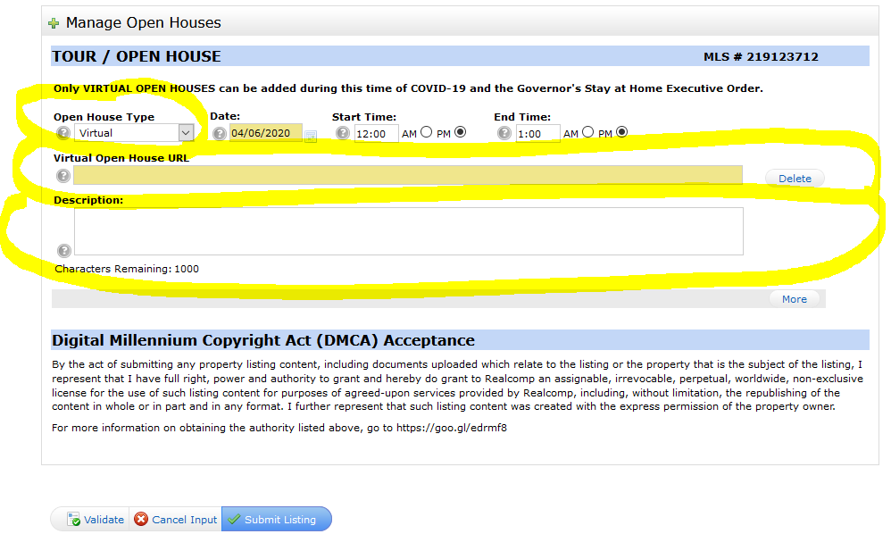Click the green plus icon beside Manage Open Houses

[54, 23]
